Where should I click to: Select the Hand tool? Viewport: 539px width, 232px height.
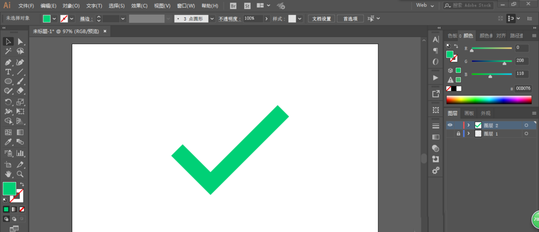(x=8, y=174)
